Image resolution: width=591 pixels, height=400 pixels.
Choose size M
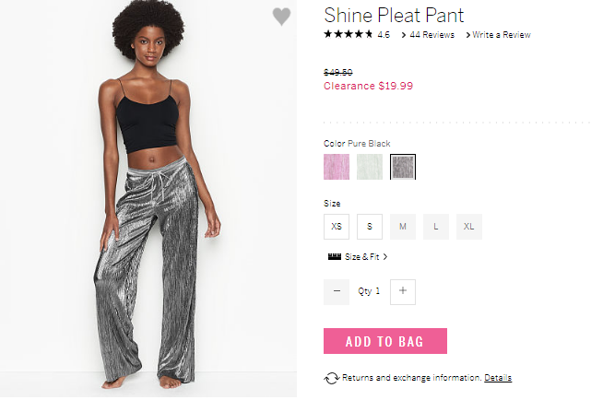[403, 227]
